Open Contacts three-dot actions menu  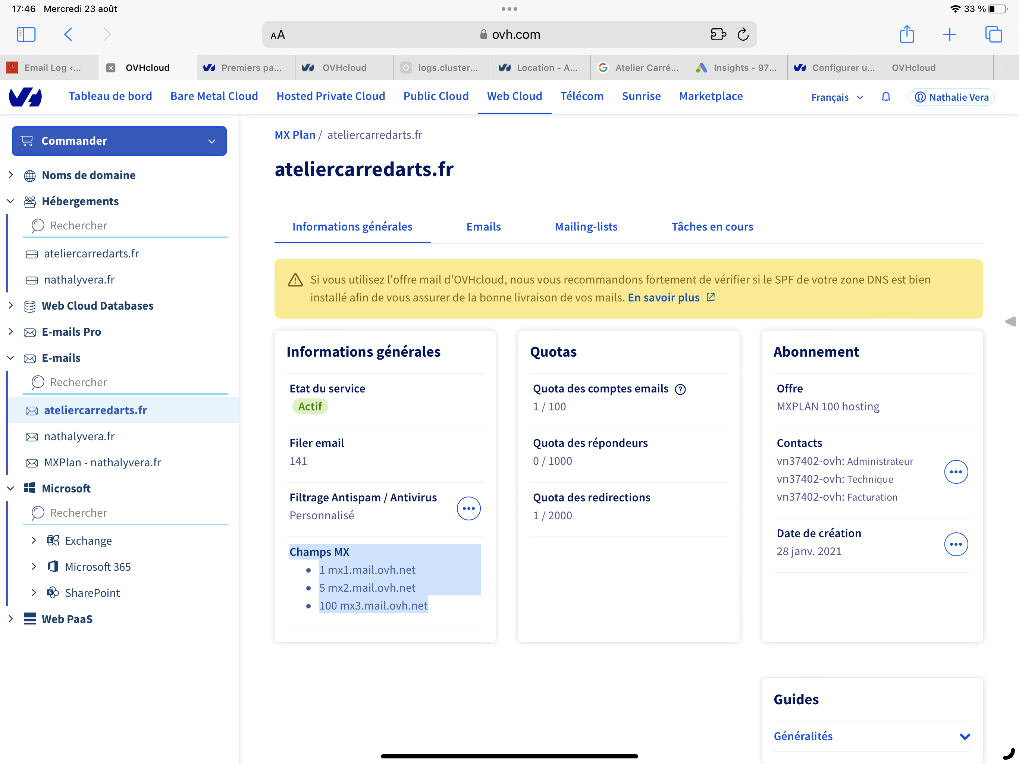[x=956, y=472]
